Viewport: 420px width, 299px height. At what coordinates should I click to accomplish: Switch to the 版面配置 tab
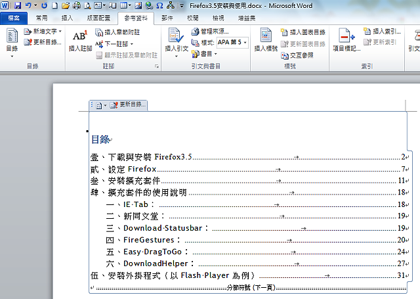[x=98, y=18]
